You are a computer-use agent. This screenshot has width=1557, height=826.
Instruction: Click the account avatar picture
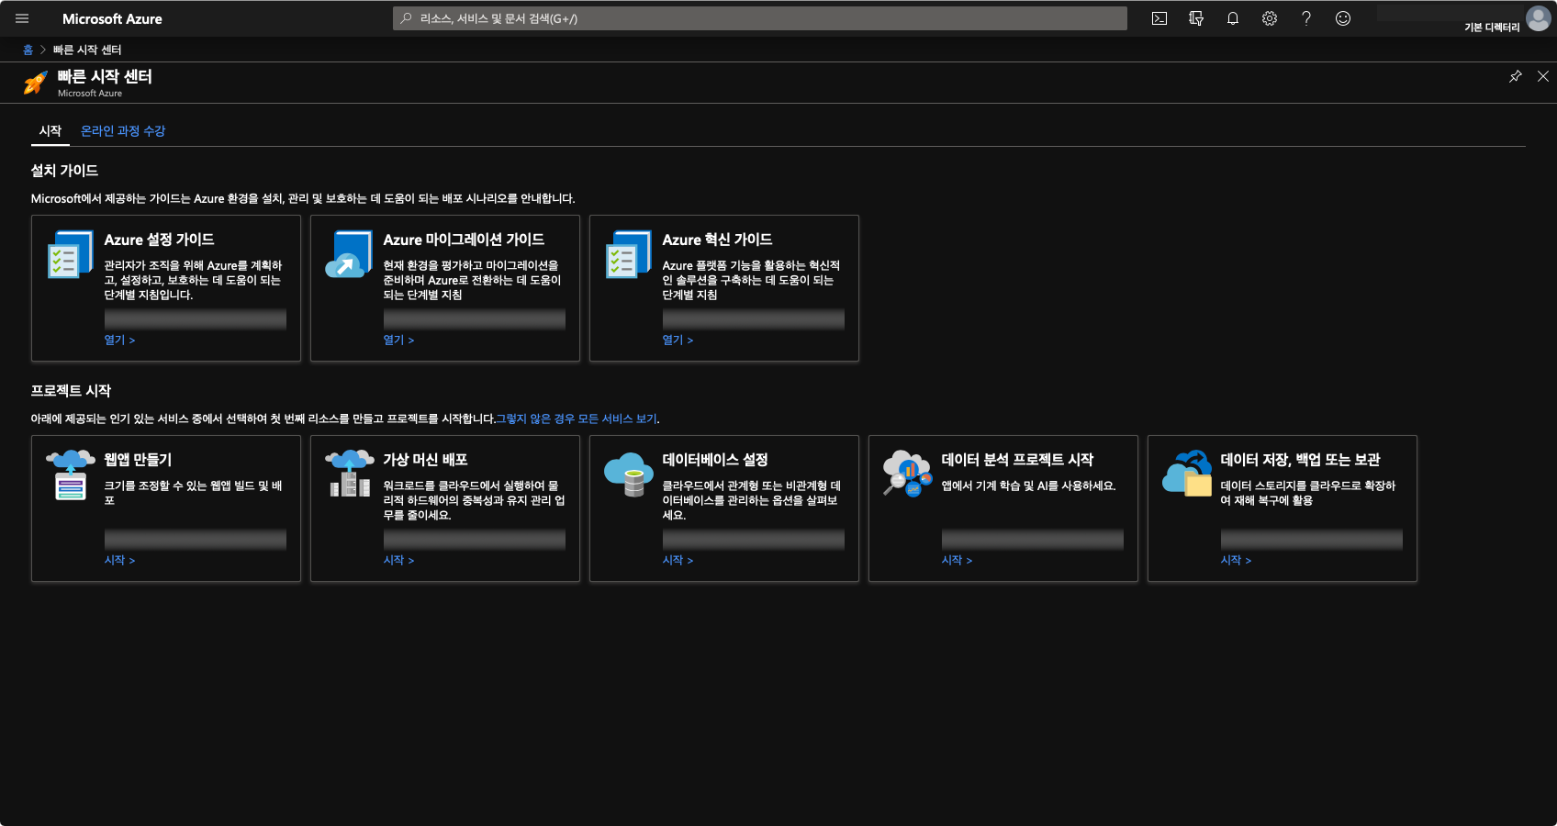[x=1538, y=18]
